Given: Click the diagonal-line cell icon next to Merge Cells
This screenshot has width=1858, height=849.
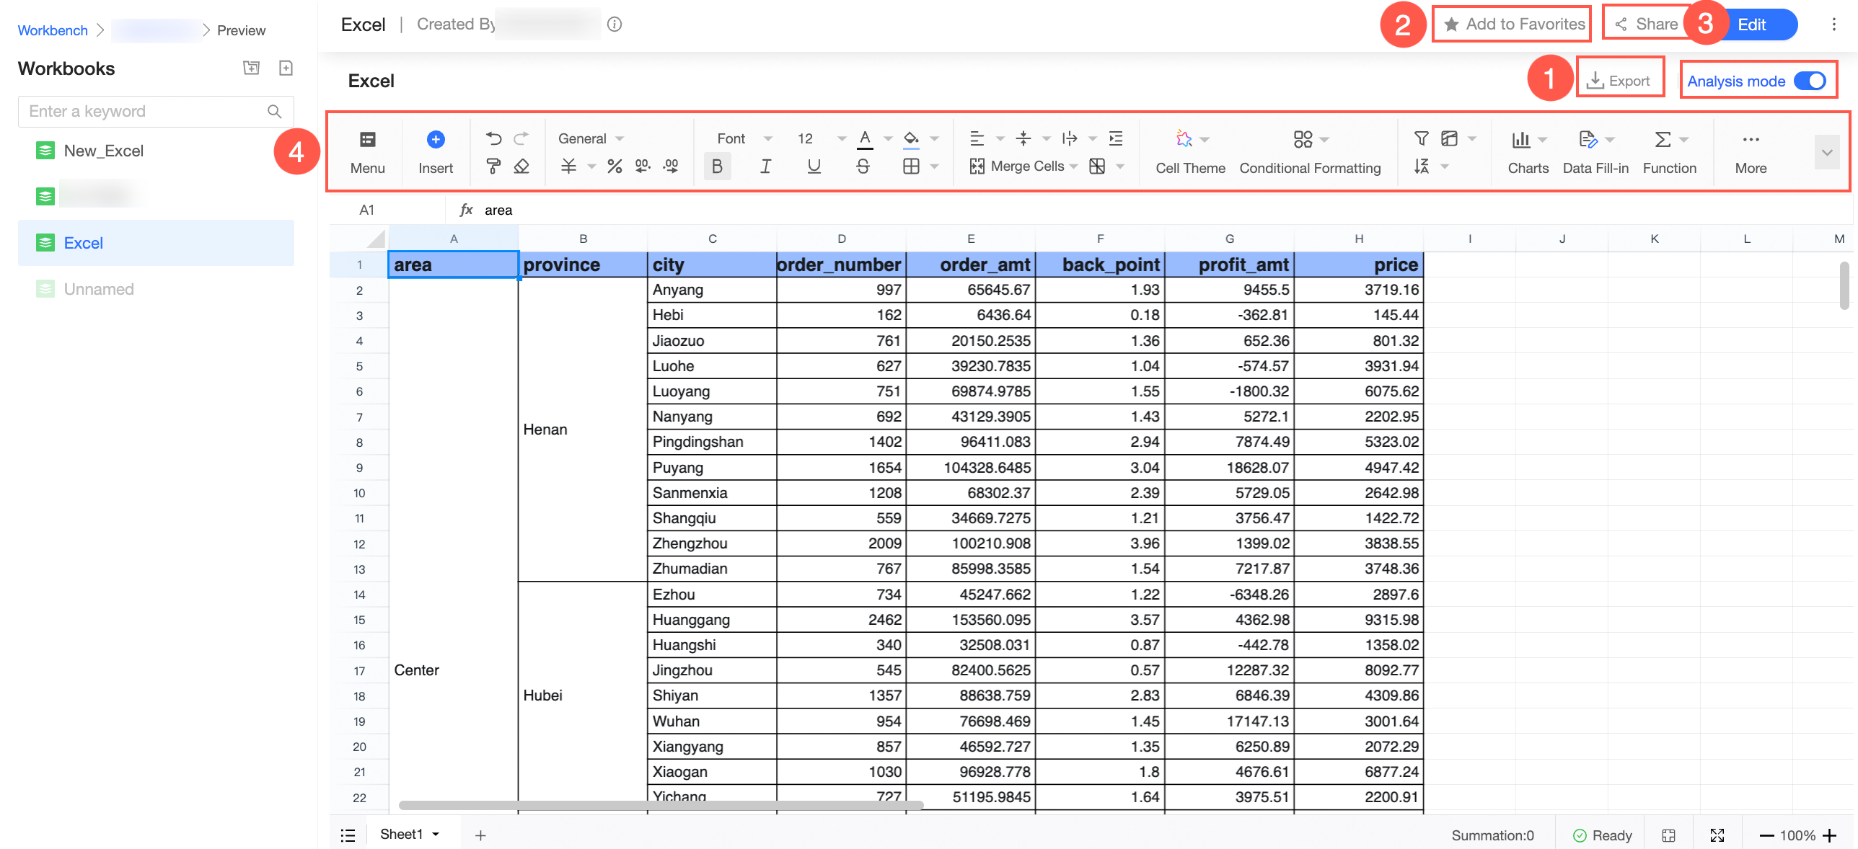Looking at the screenshot, I should (x=1097, y=166).
